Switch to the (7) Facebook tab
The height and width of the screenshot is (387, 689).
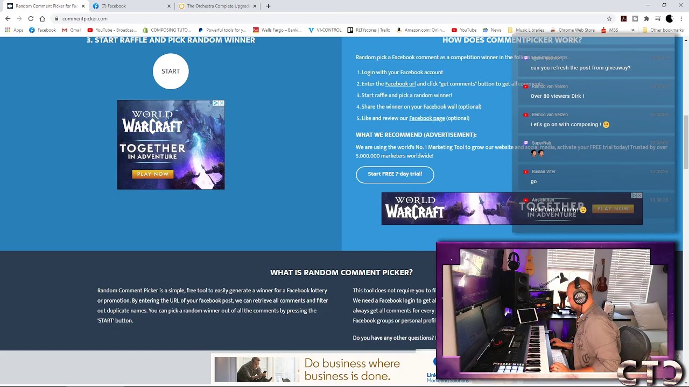point(131,6)
